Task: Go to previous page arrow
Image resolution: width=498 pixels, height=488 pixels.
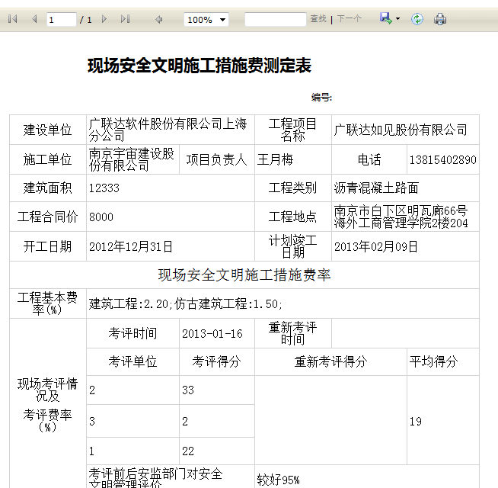Action: pyautogui.click(x=34, y=19)
